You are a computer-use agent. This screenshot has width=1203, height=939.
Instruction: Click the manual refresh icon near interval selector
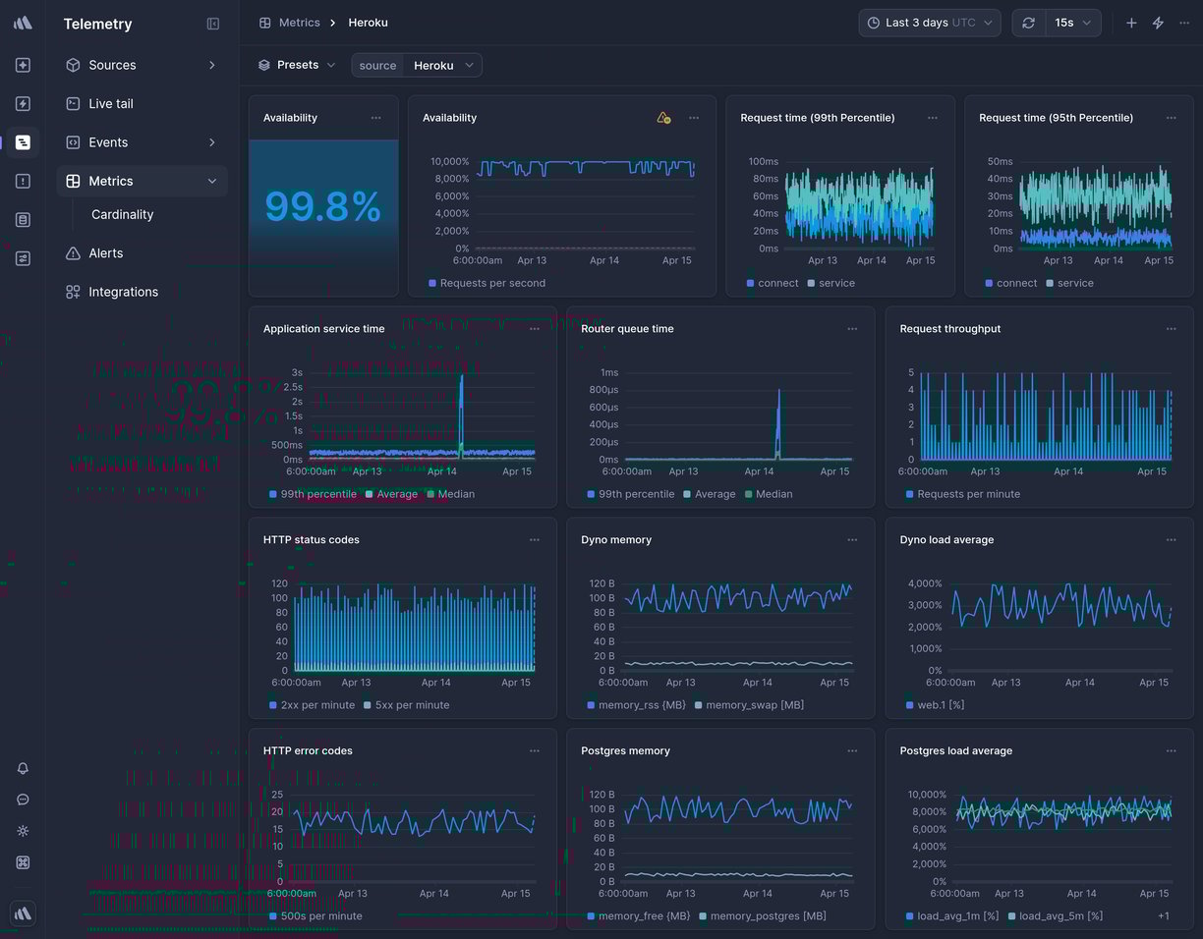click(1029, 22)
